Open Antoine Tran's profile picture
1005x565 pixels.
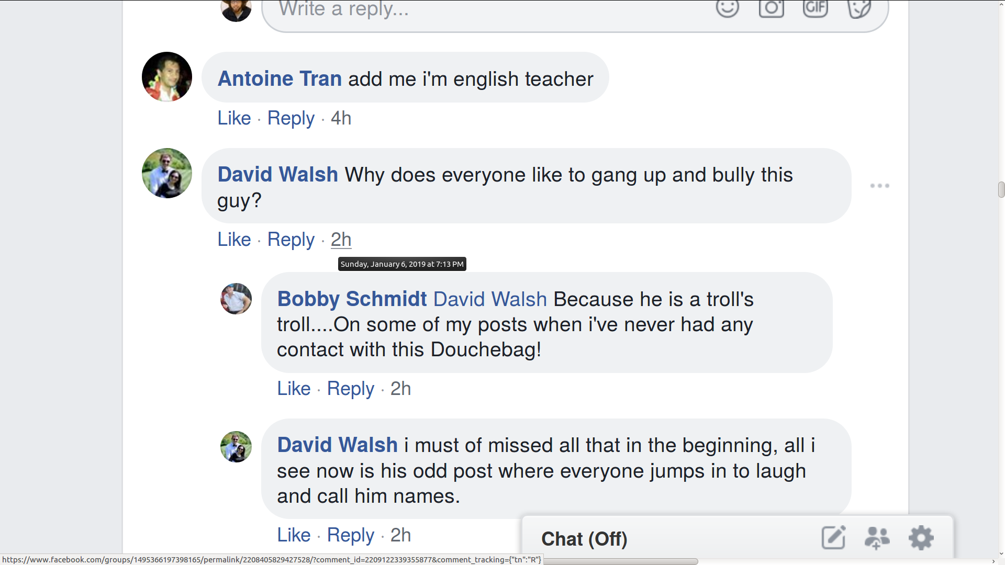[x=167, y=77]
